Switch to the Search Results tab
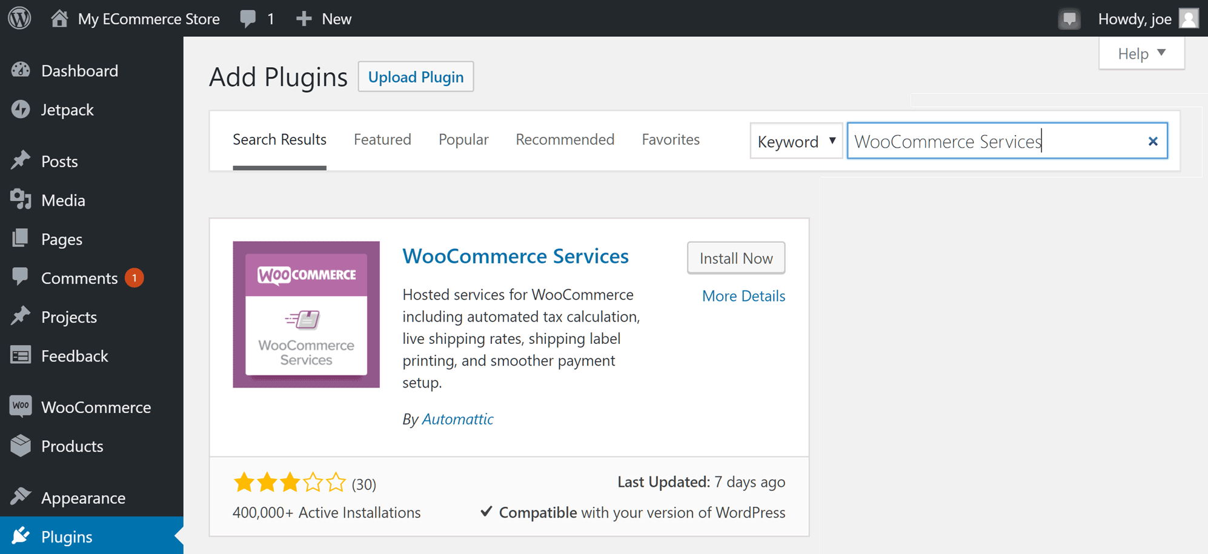Viewport: 1208px width, 554px height. pyautogui.click(x=279, y=140)
